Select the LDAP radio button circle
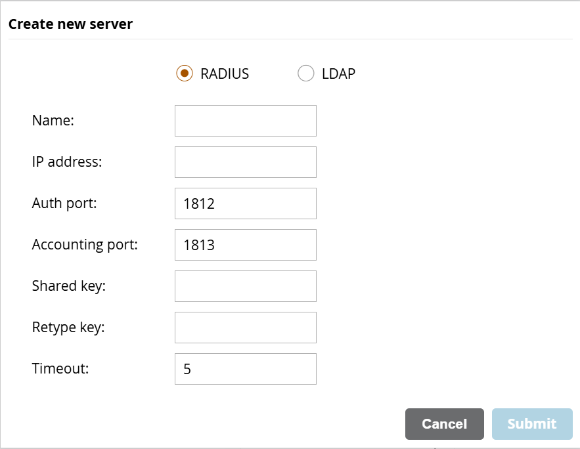This screenshot has height=449, width=580. [x=306, y=74]
